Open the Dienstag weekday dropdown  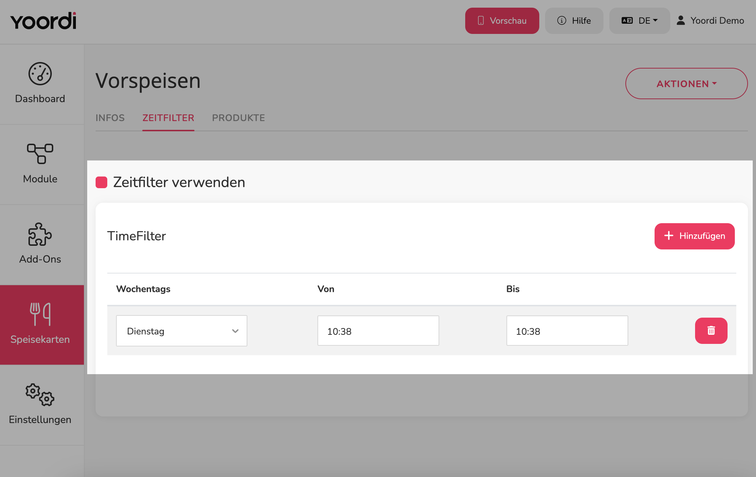(182, 331)
